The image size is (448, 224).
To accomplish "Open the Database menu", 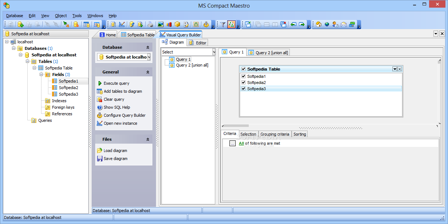I will [x=15, y=16].
